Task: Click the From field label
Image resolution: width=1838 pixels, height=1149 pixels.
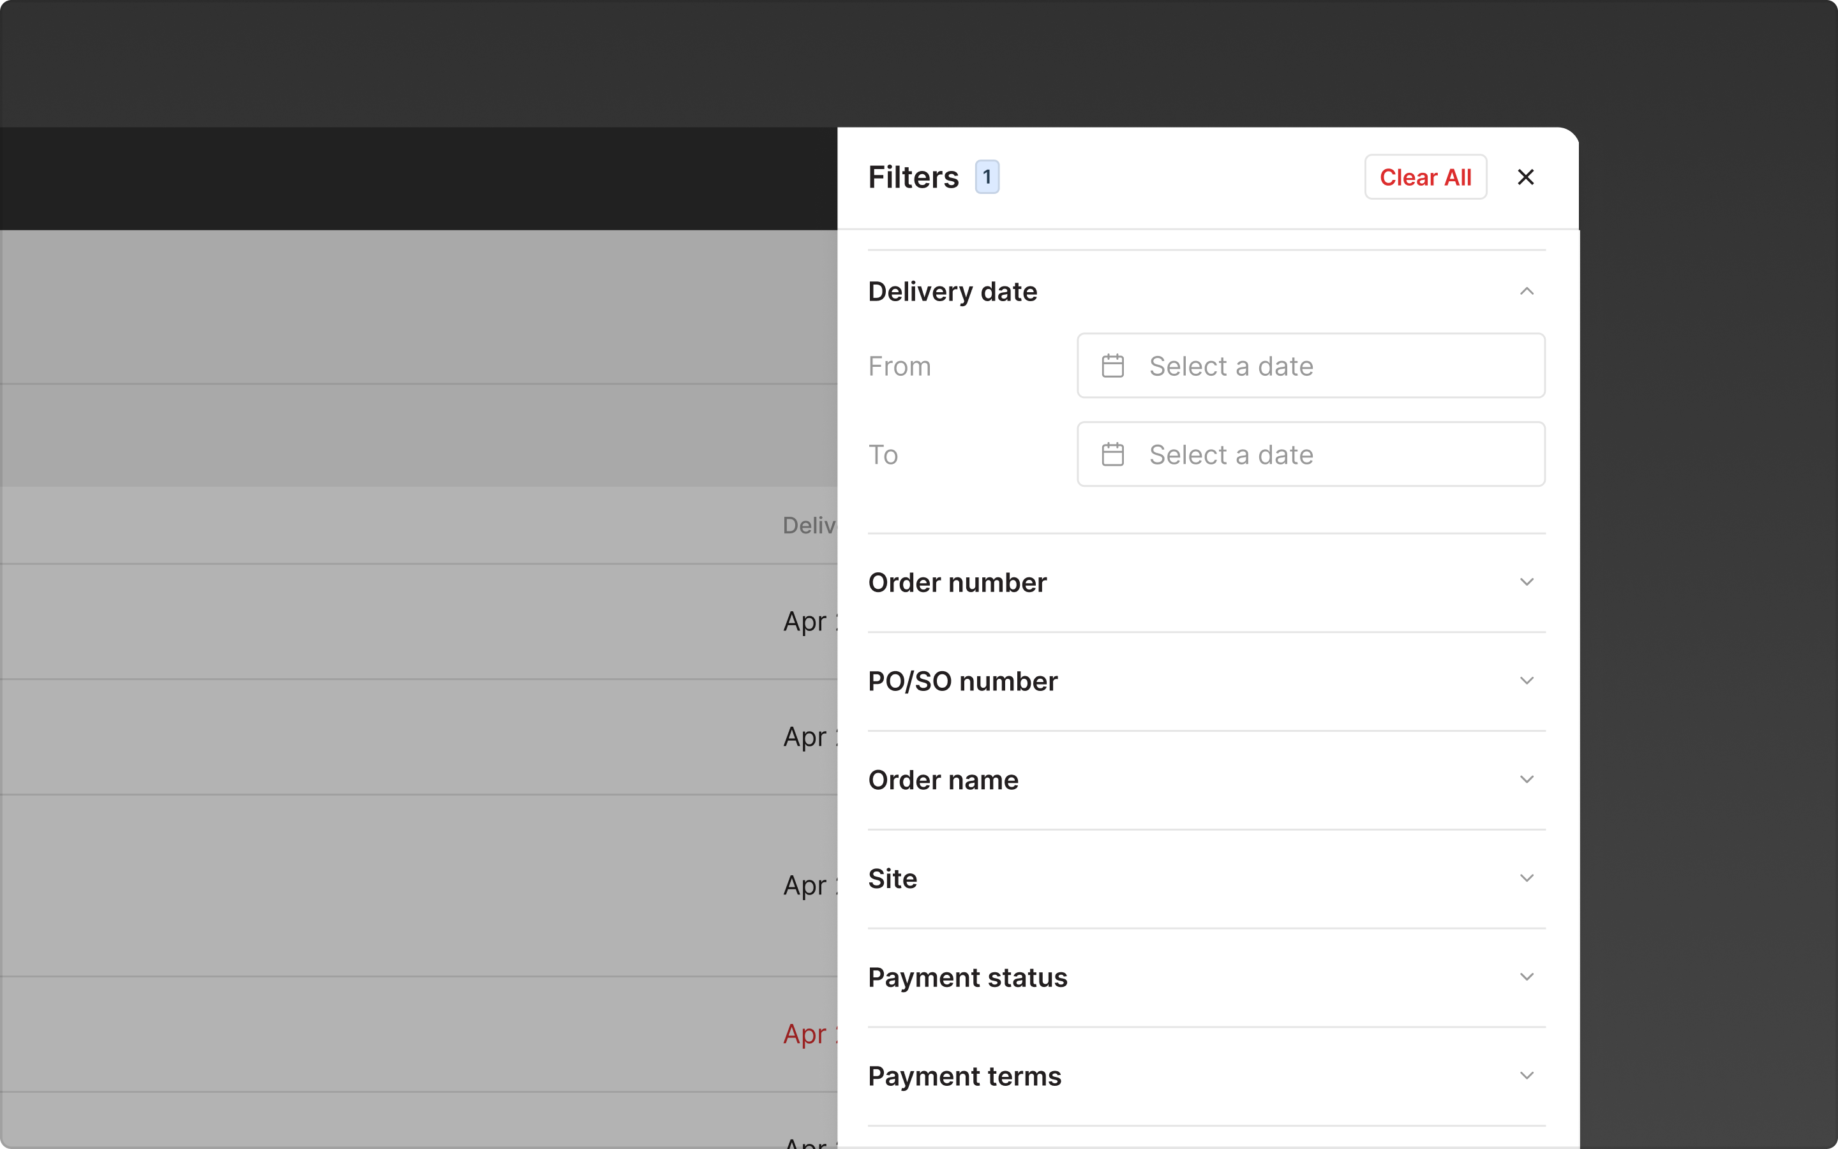Action: pos(899,365)
